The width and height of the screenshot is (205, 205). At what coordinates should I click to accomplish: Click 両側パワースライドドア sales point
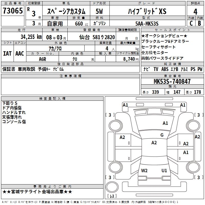[162, 58]
